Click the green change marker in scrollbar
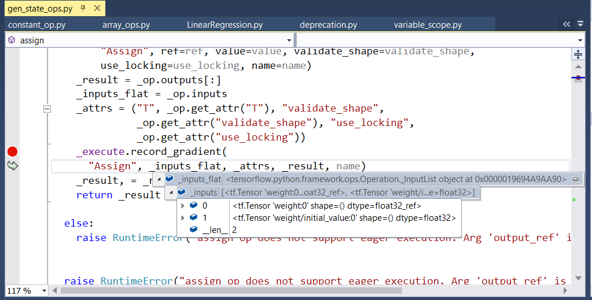This screenshot has height=300, width=592. (x=574, y=199)
